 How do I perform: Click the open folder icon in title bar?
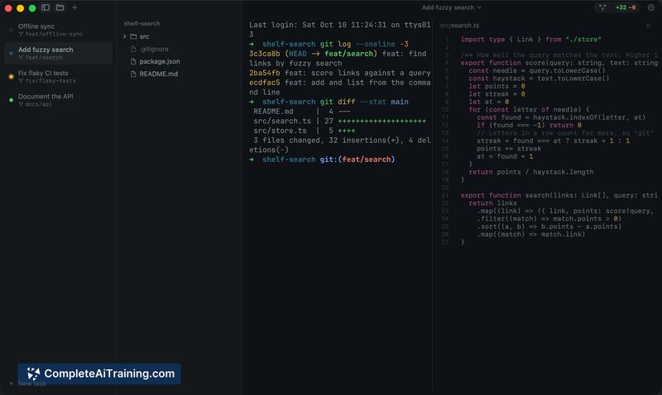coord(60,7)
